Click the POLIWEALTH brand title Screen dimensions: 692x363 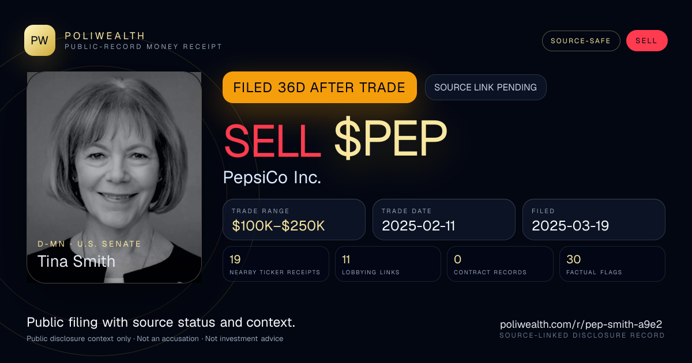[106, 36]
